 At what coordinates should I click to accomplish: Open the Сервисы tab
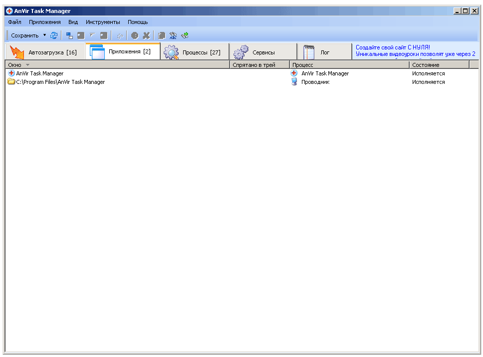(263, 52)
